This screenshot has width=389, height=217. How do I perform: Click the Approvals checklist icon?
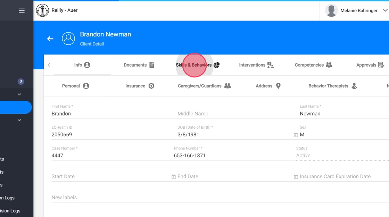tap(381, 65)
